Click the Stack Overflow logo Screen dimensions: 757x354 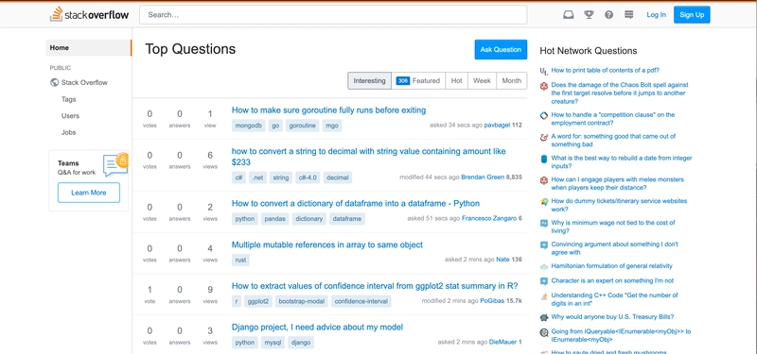pos(89,14)
